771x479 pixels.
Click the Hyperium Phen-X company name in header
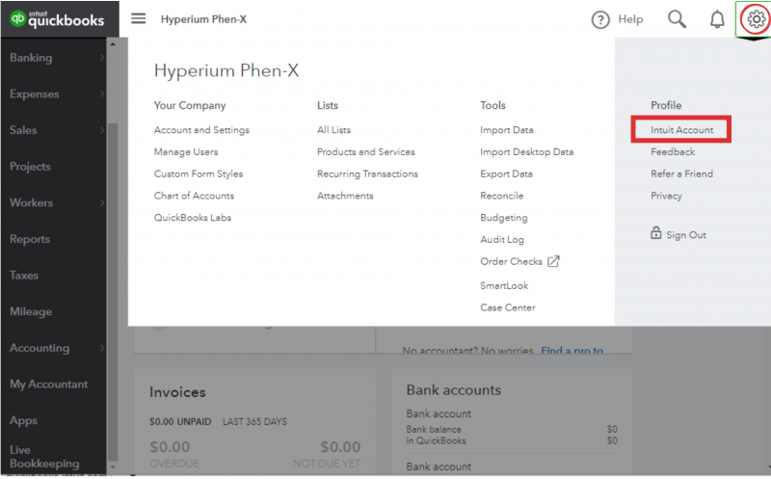(x=203, y=19)
